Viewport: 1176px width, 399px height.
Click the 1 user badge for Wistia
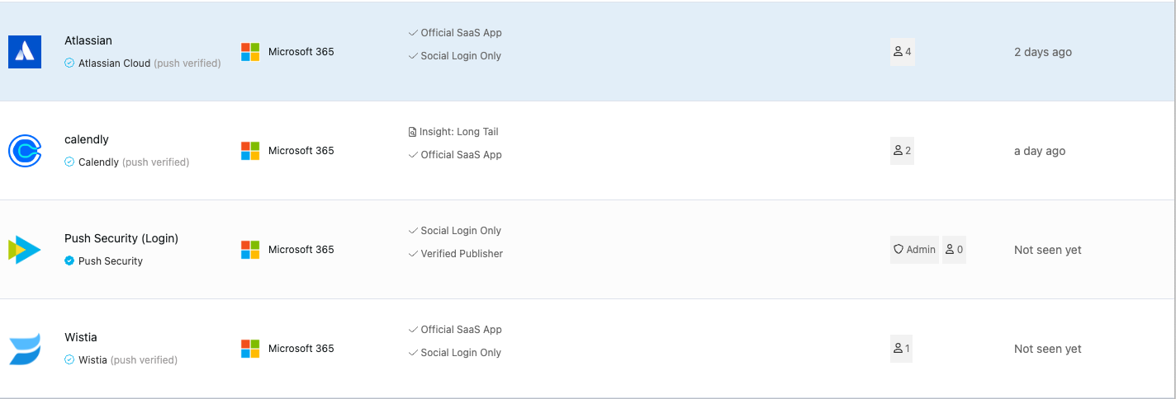(x=901, y=349)
